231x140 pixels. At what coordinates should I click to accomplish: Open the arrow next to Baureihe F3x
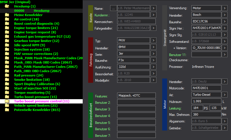pyautogui.click(x=154, y=60)
